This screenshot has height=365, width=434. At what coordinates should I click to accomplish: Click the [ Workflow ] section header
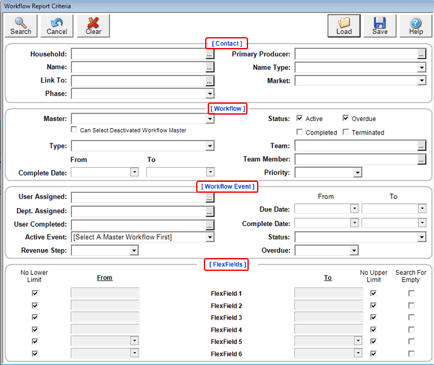point(228,109)
